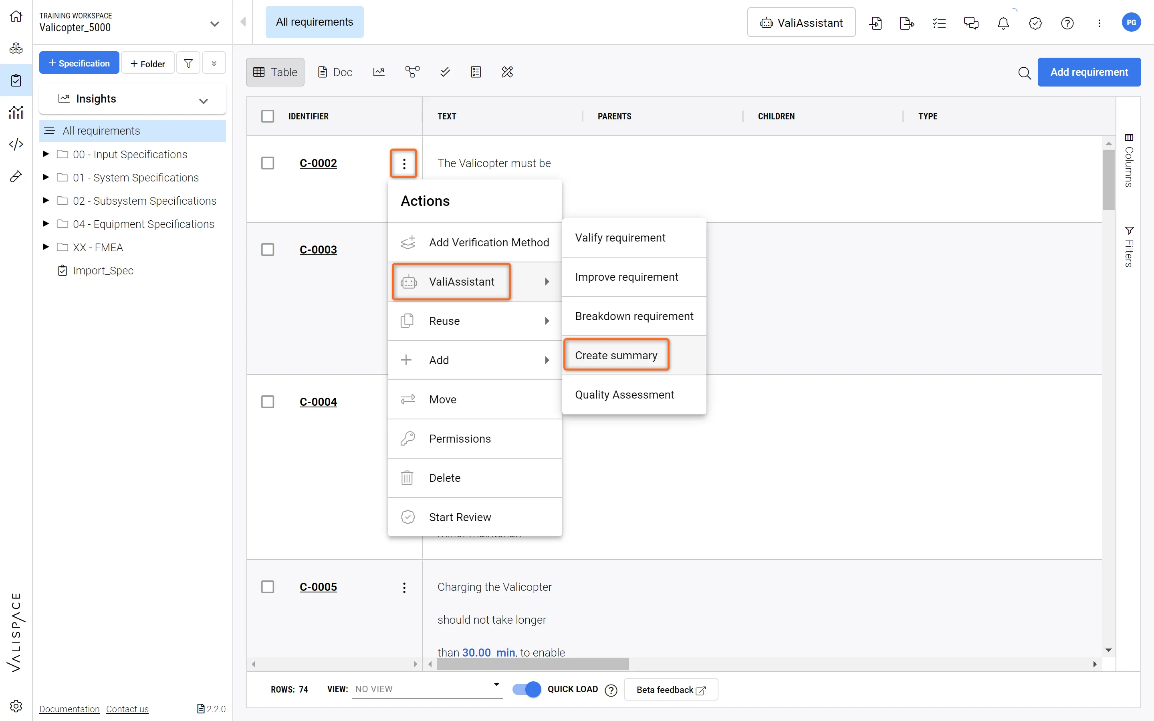The height and width of the screenshot is (721, 1154).
Task: Click the notifications bell icon
Action: click(x=1003, y=23)
